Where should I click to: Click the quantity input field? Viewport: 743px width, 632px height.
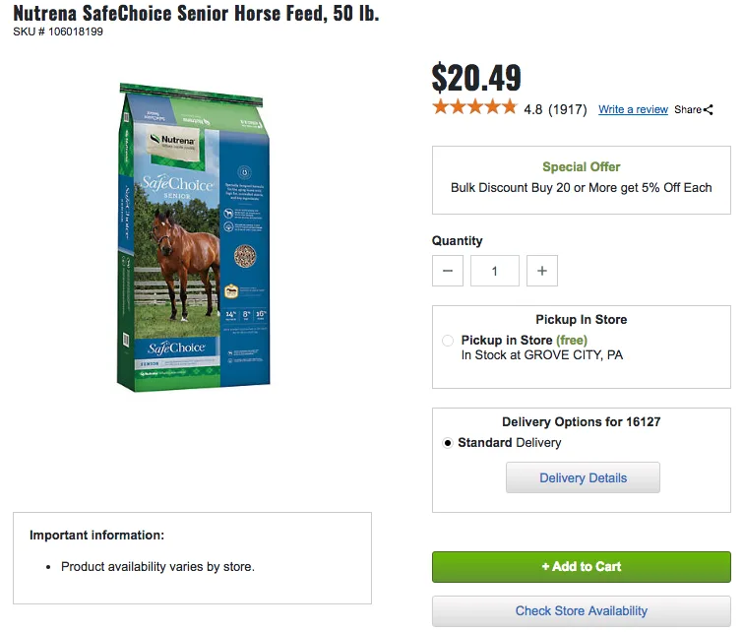pyautogui.click(x=494, y=271)
